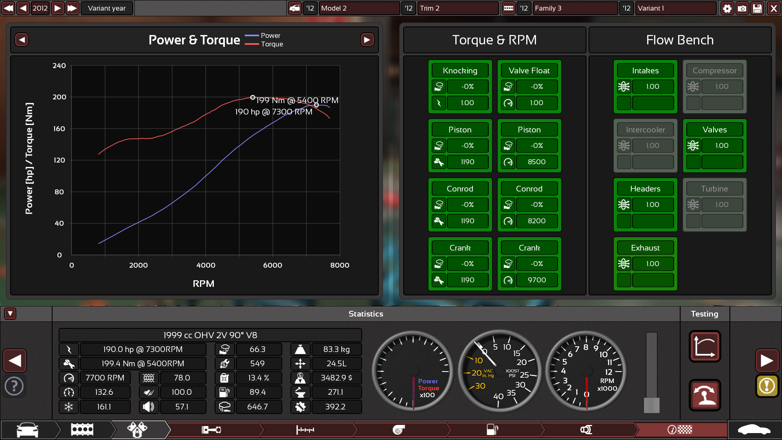The height and width of the screenshot is (440, 782).
Task: Open the engine variant pistons tab
Action: coord(138,430)
